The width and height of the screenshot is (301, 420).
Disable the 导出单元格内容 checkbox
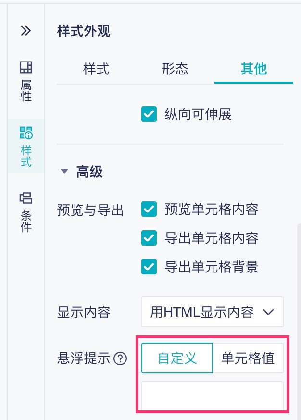point(149,238)
